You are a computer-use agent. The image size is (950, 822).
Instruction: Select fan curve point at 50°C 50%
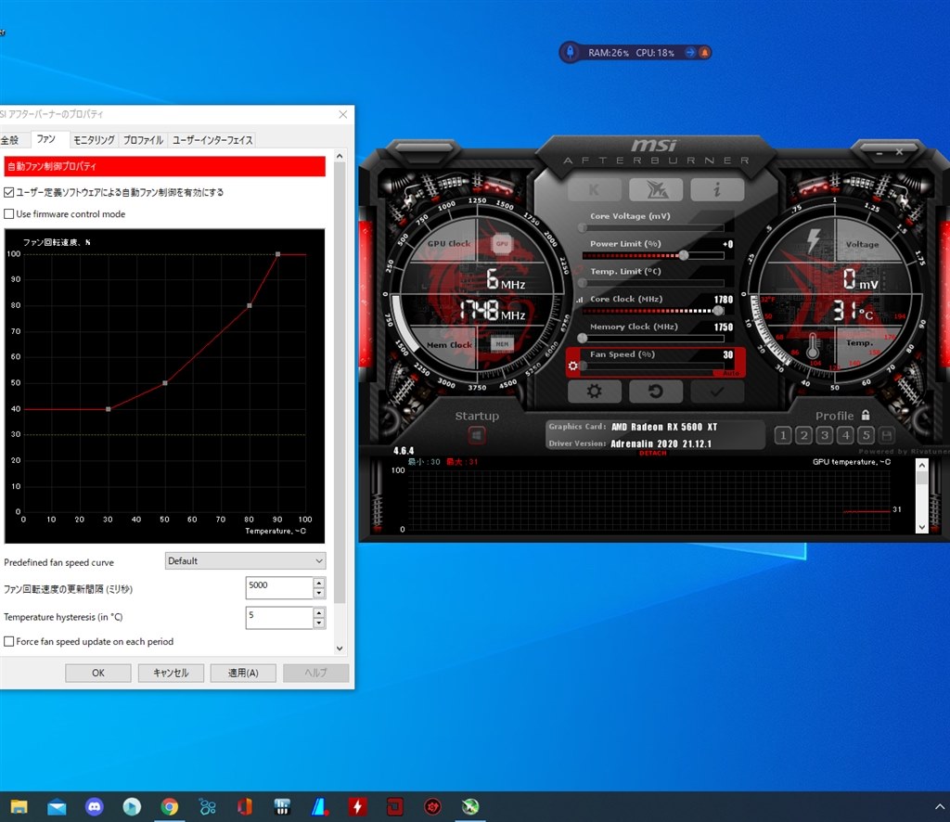coord(165,383)
